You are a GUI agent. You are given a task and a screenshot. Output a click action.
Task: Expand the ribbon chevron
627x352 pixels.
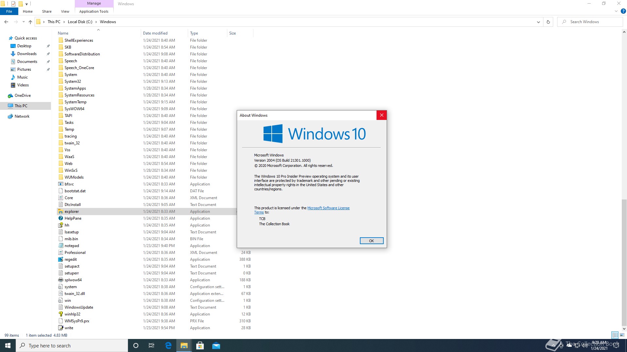[616, 11]
